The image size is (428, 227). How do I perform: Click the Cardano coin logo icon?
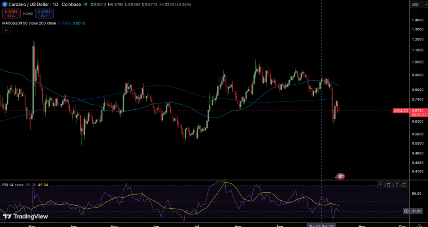coord(5,4)
